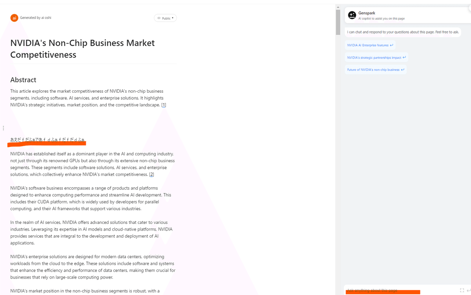Open citation reference [2] link
The height and width of the screenshot is (295, 471).
pyautogui.click(x=152, y=174)
